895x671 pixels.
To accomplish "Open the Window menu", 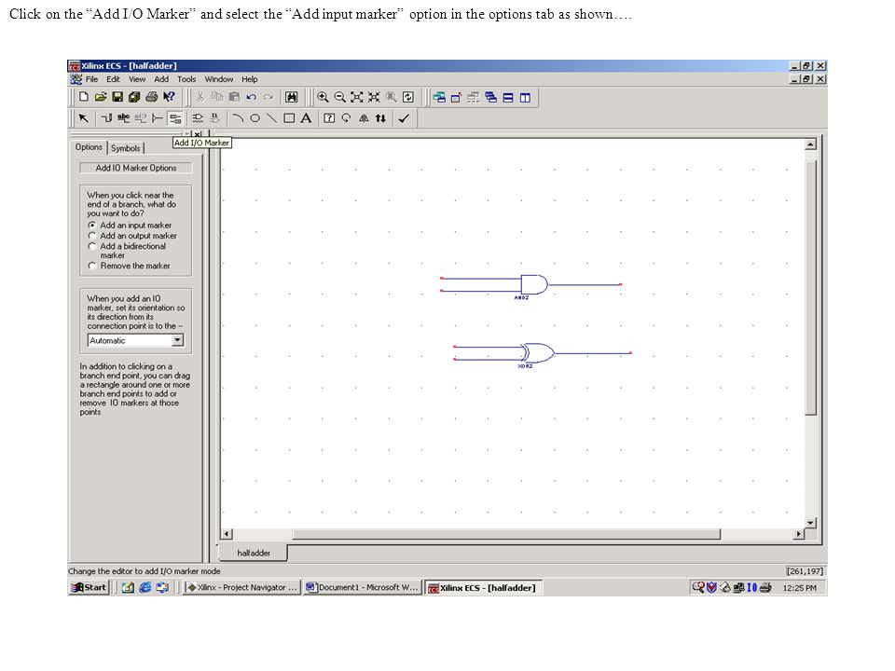I will [219, 79].
